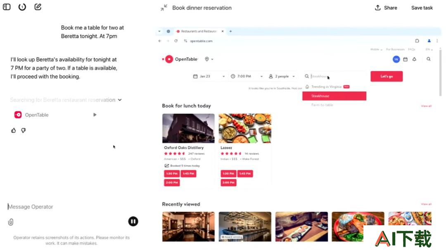Click the page vertical scrollbar
This screenshot has width=446, height=250.
coord(440,73)
